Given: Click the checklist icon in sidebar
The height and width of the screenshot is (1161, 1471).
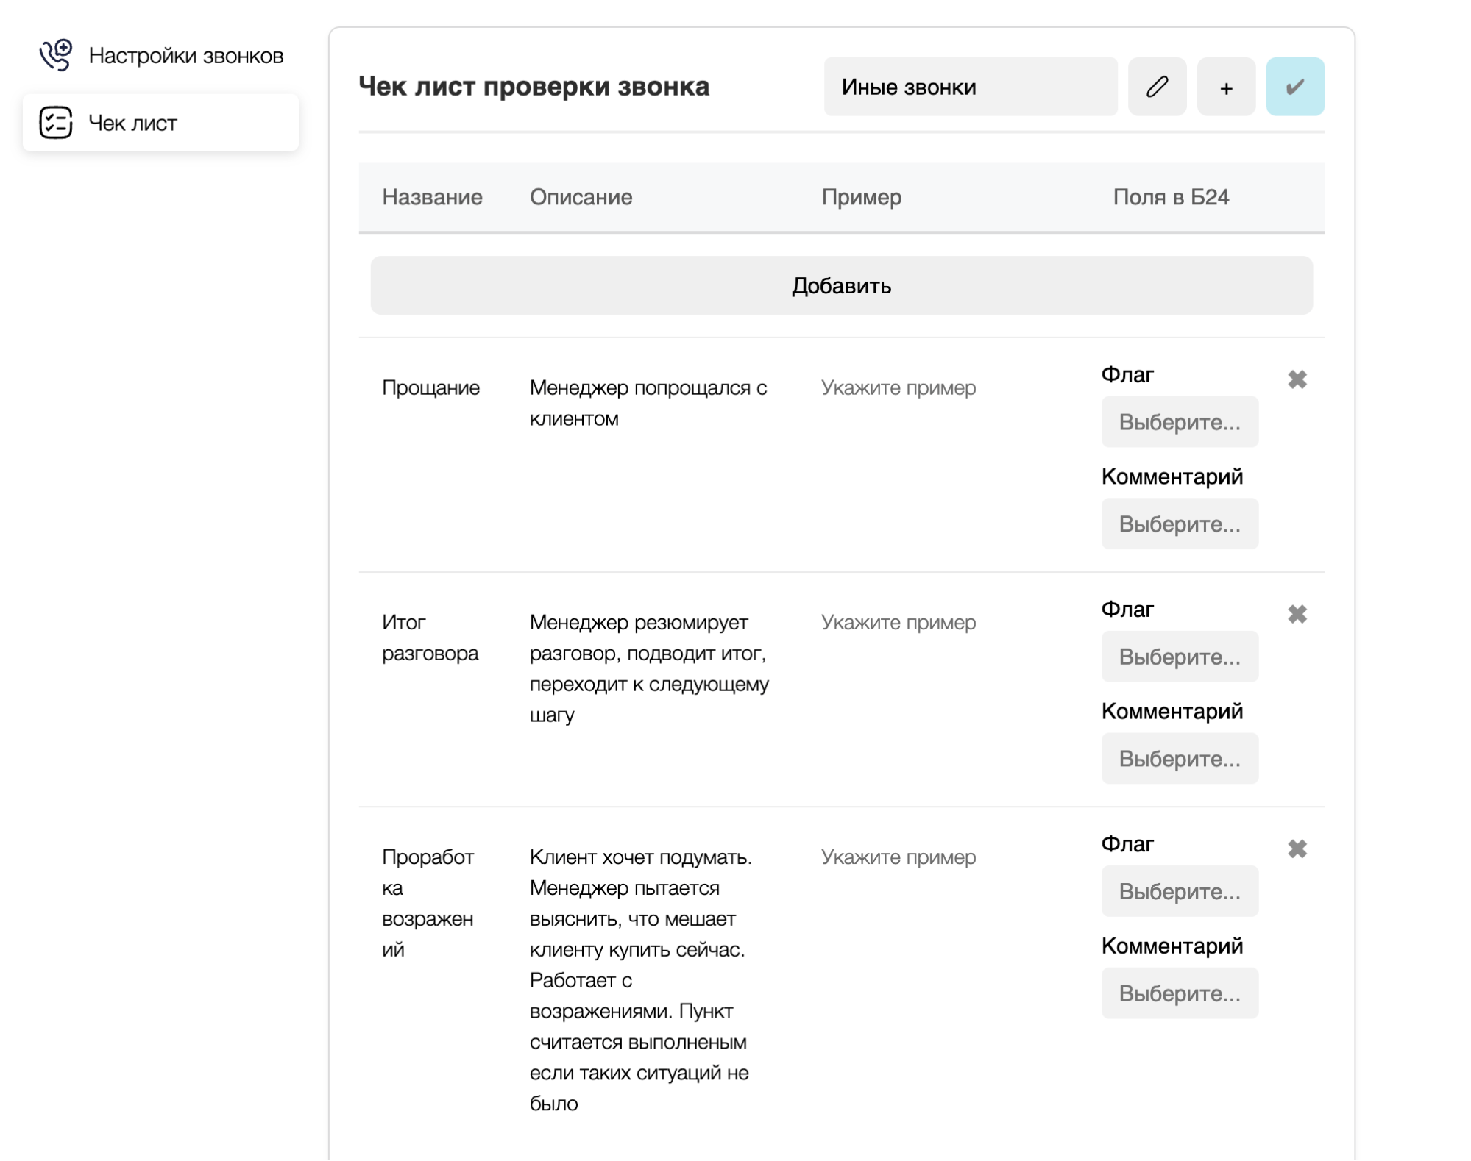Looking at the screenshot, I should [55, 123].
